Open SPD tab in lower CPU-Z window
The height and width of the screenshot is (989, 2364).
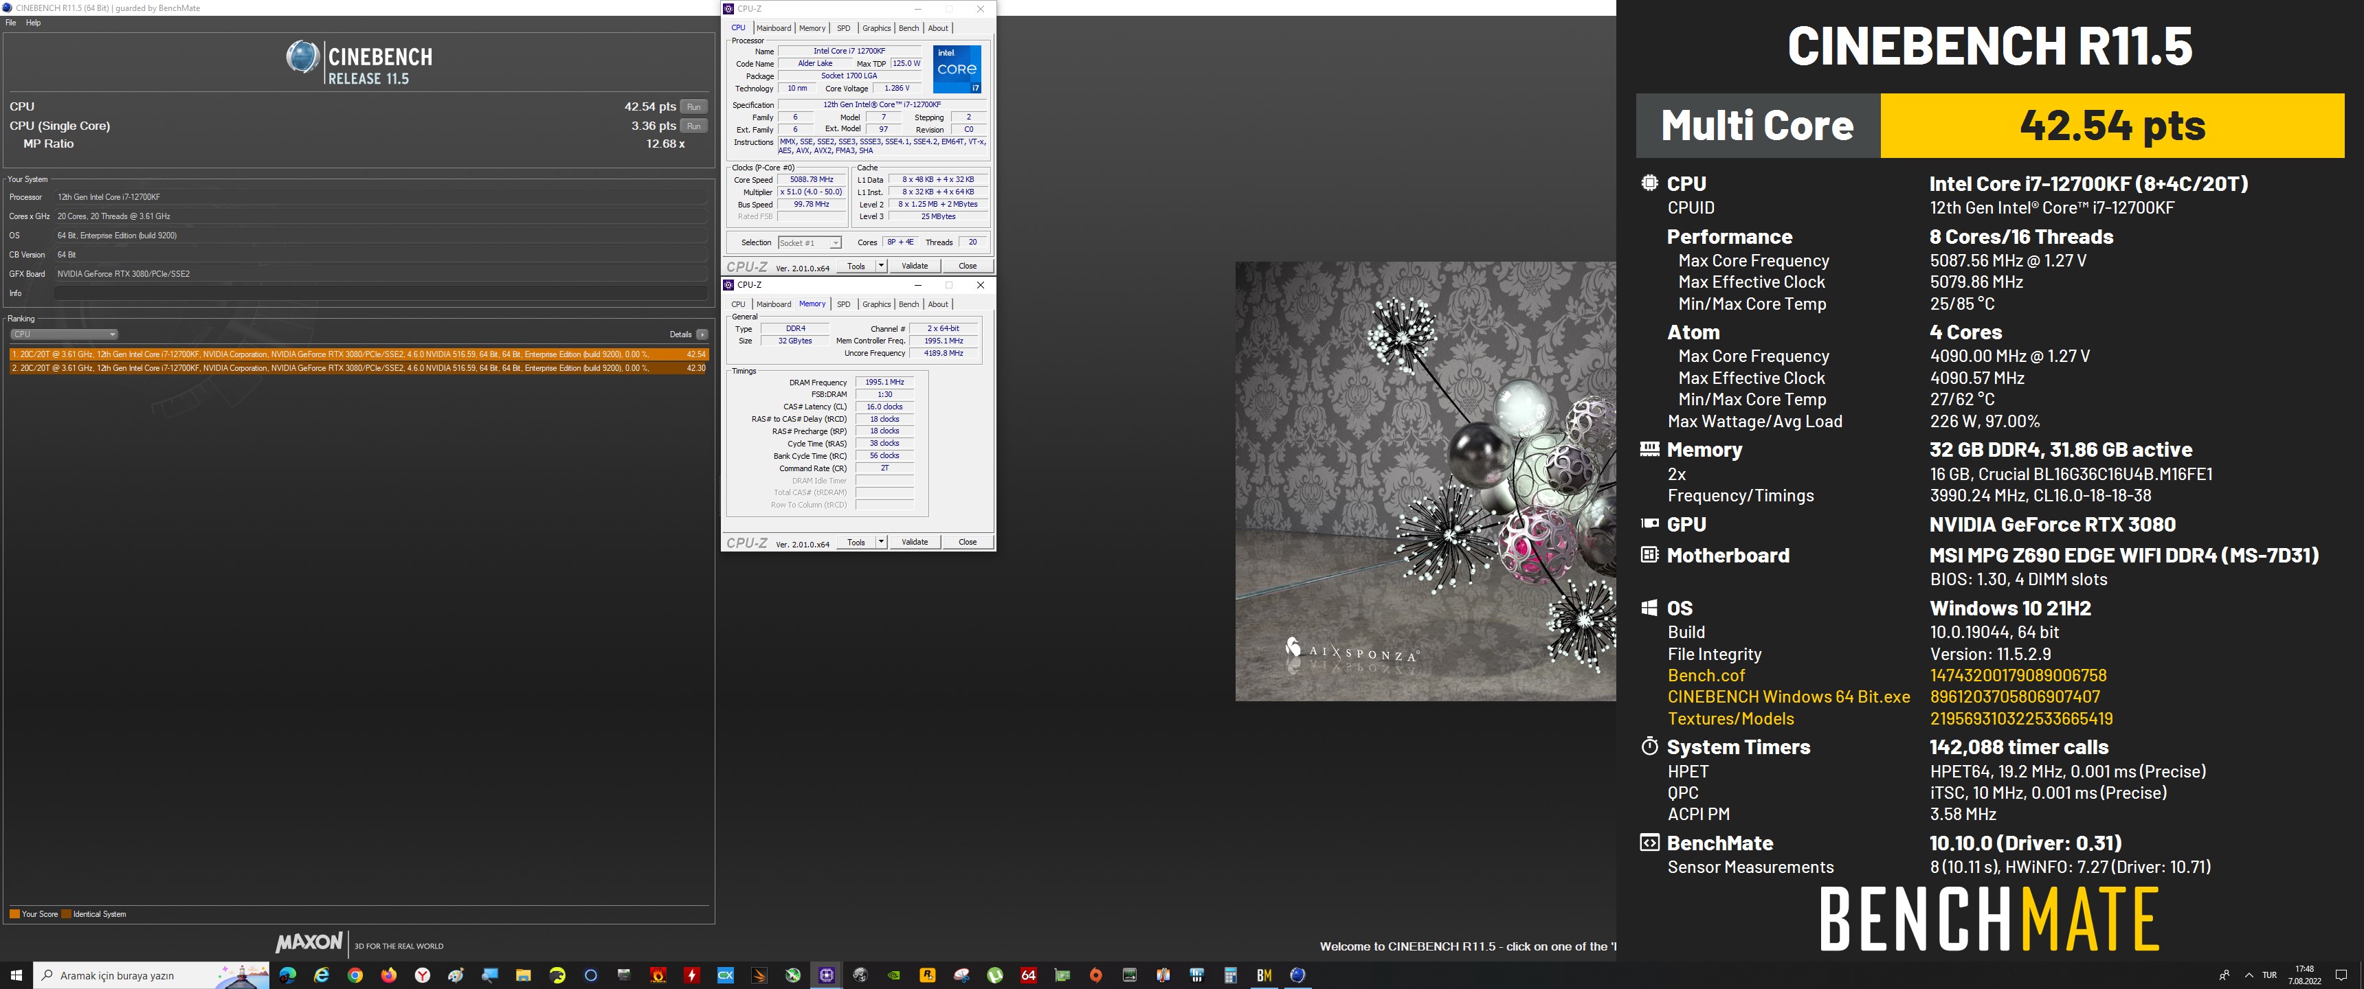tap(843, 304)
